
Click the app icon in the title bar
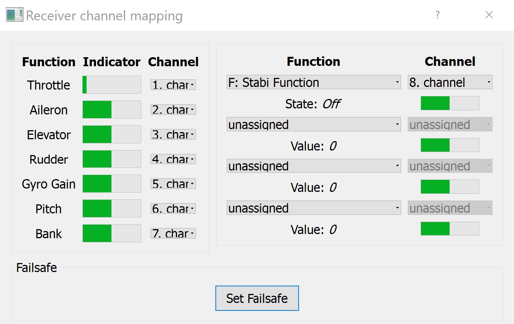pos(14,15)
